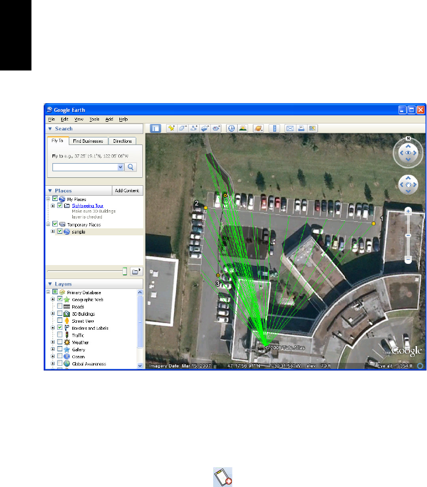Expand the Geographic Web layer
The height and width of the screenshot is (487, 427).
(53, 299)
